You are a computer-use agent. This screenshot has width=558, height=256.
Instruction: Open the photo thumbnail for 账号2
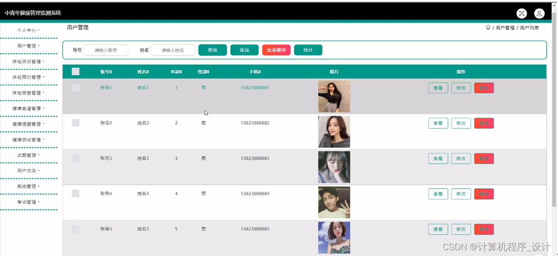[x=334, y=132]
